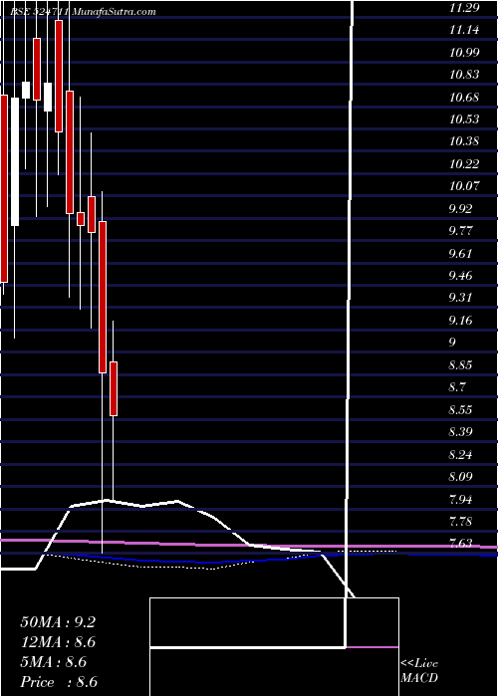Click the 50MA : 9.2 reading
The image size is (498, 697).
[58, 622]
